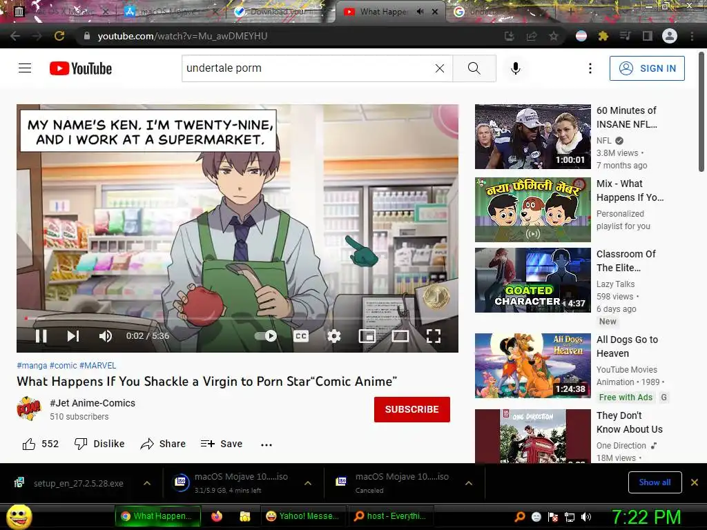The image size is (707, 530).
Task: Clear the search box text
Action: (440, 68)
